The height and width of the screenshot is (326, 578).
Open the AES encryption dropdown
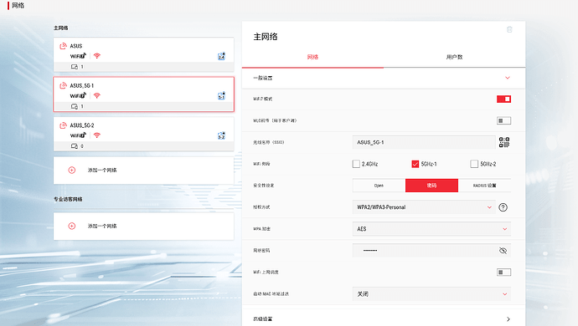pyautogui.click(x=431, y=229)
